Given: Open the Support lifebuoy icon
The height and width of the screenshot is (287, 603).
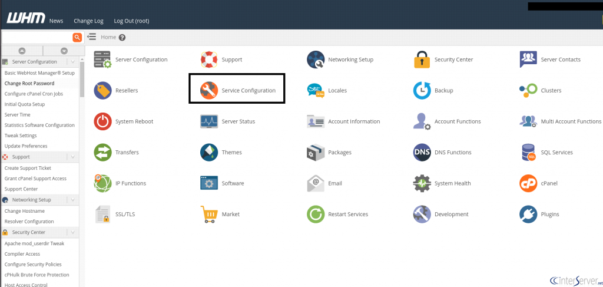Looking at the screenshot, I should coord(209,60).
